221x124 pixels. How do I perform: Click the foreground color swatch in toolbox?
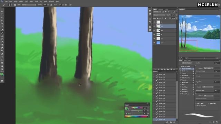coord(1,74)
